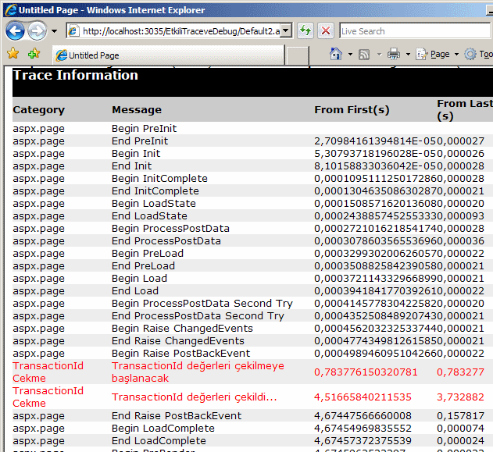Open a new blank tab
The width and height of the screenshot is (493, 452).
tap(297, 55)
